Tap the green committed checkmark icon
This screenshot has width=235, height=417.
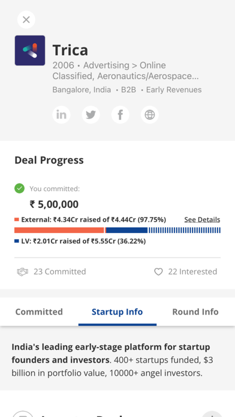(19, 189)
